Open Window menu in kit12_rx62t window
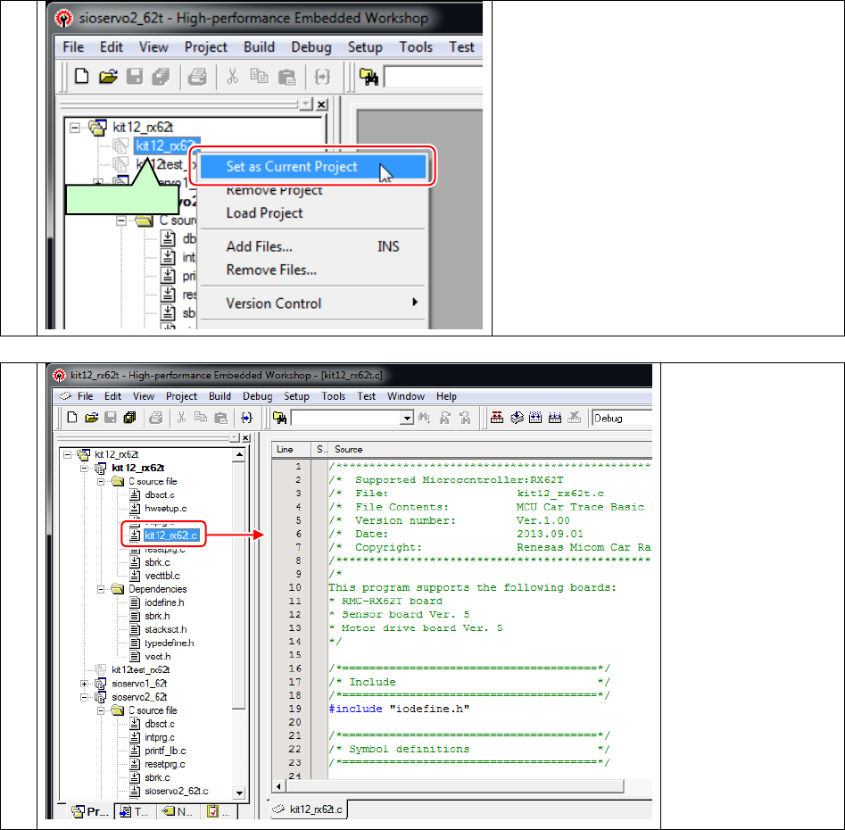 point(406,396)
